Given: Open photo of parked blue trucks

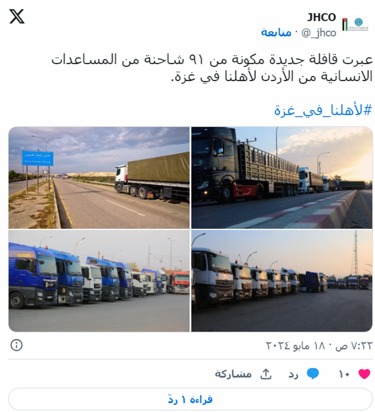Looking at the screenshot, I should coord(99,281).
